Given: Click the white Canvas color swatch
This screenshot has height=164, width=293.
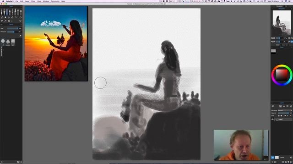Looking at the screenshot, I should pos(277,158).
